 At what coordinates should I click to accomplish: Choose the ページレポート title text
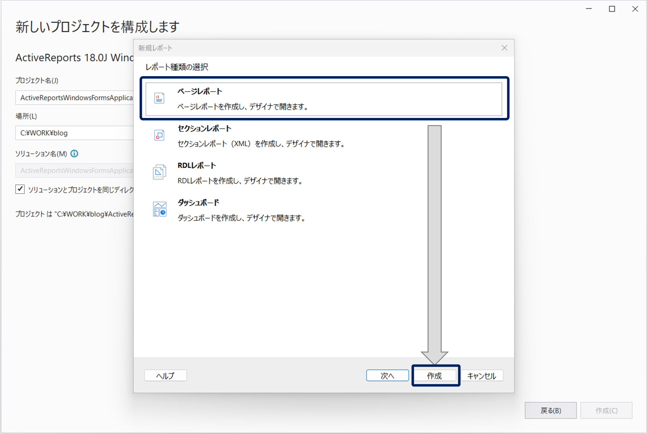click(x=200, y=91)
